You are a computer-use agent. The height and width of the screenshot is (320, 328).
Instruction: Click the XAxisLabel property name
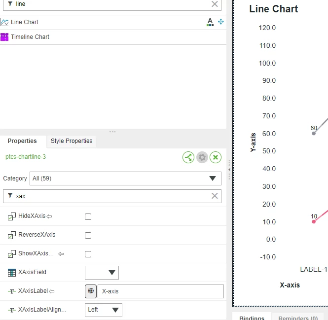pyautogui.click(x=33, y=291)
